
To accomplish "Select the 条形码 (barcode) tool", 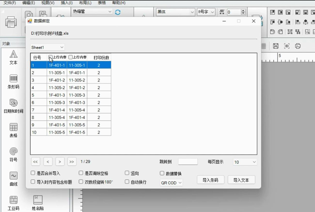I will [13, 81].
